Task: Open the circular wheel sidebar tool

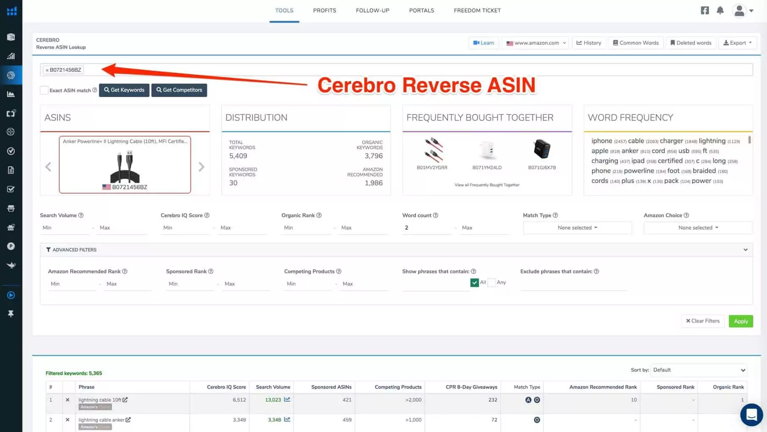Action: pyautogui.click(x=11, y=132)
